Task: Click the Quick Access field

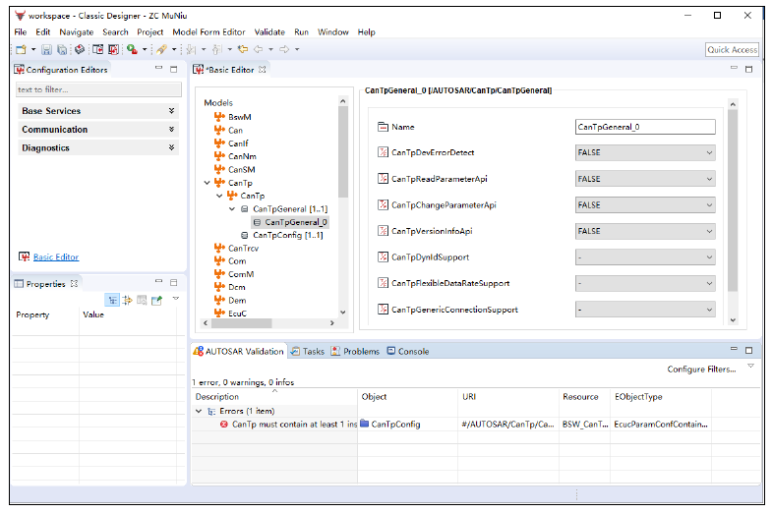Action: [x=732, y=50]
